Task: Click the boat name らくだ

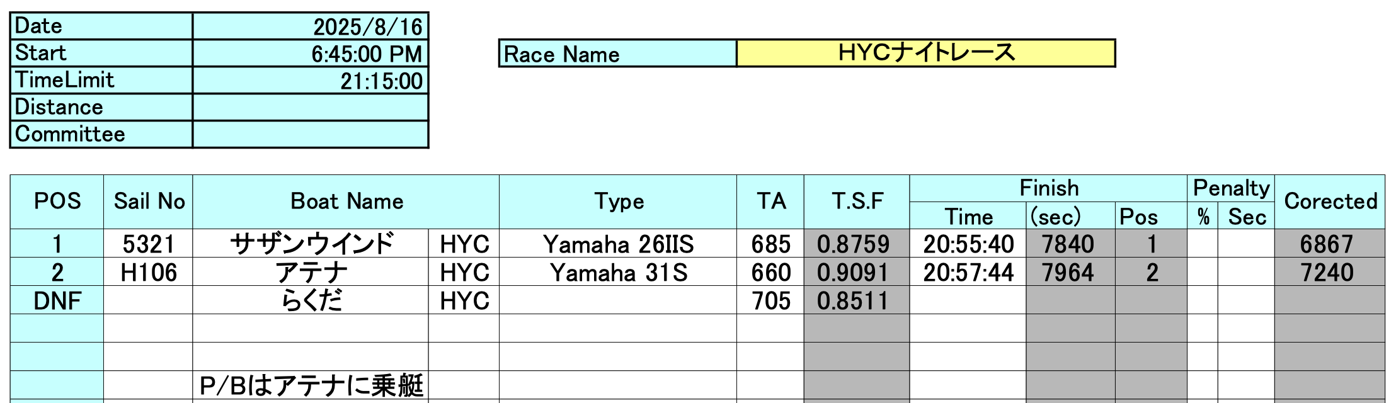Action: tap(311, 300)
